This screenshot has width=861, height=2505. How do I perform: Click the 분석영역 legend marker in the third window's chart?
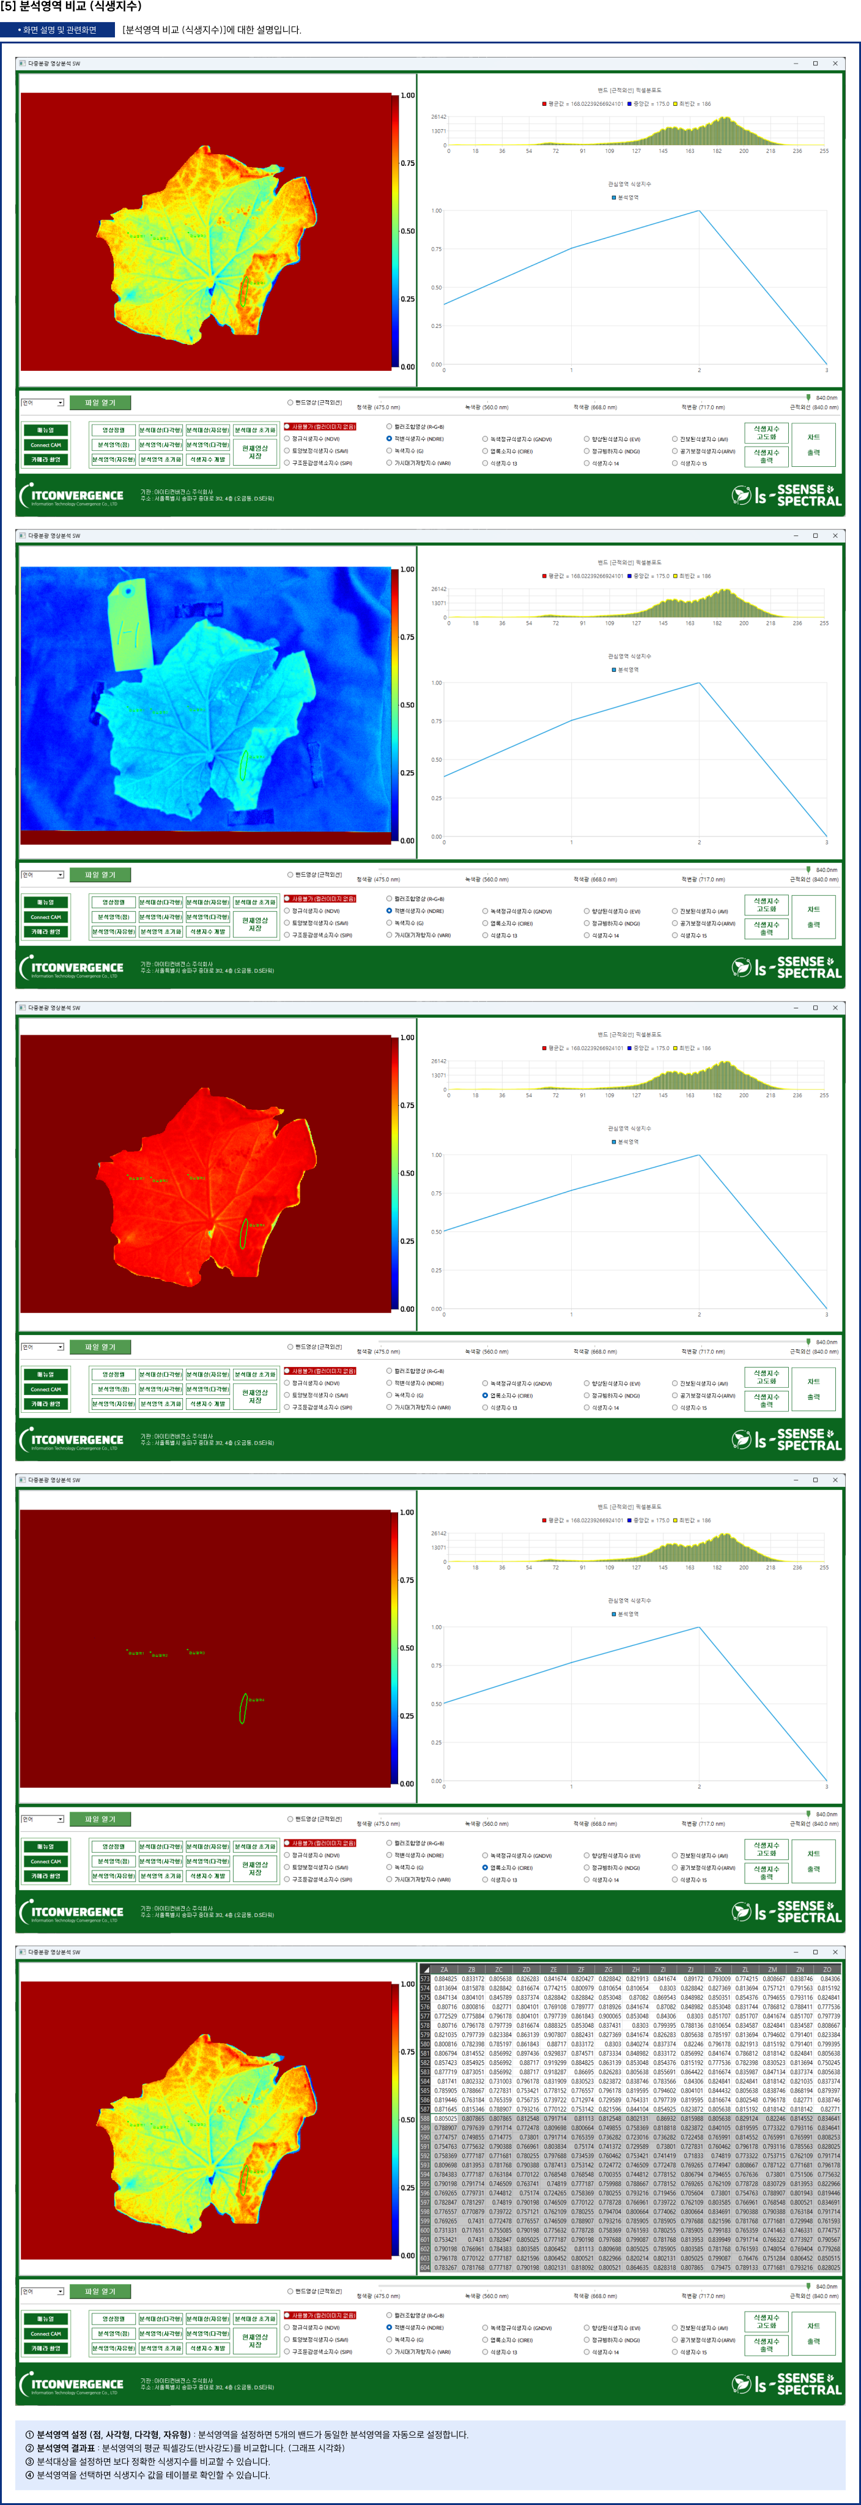(x=614, y=1142)
